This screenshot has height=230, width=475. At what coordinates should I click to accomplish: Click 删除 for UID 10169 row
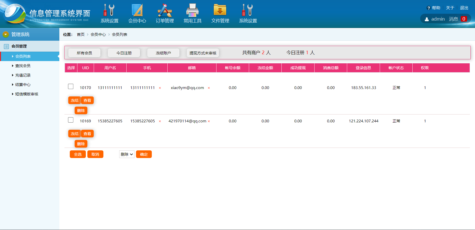[81, 144]
